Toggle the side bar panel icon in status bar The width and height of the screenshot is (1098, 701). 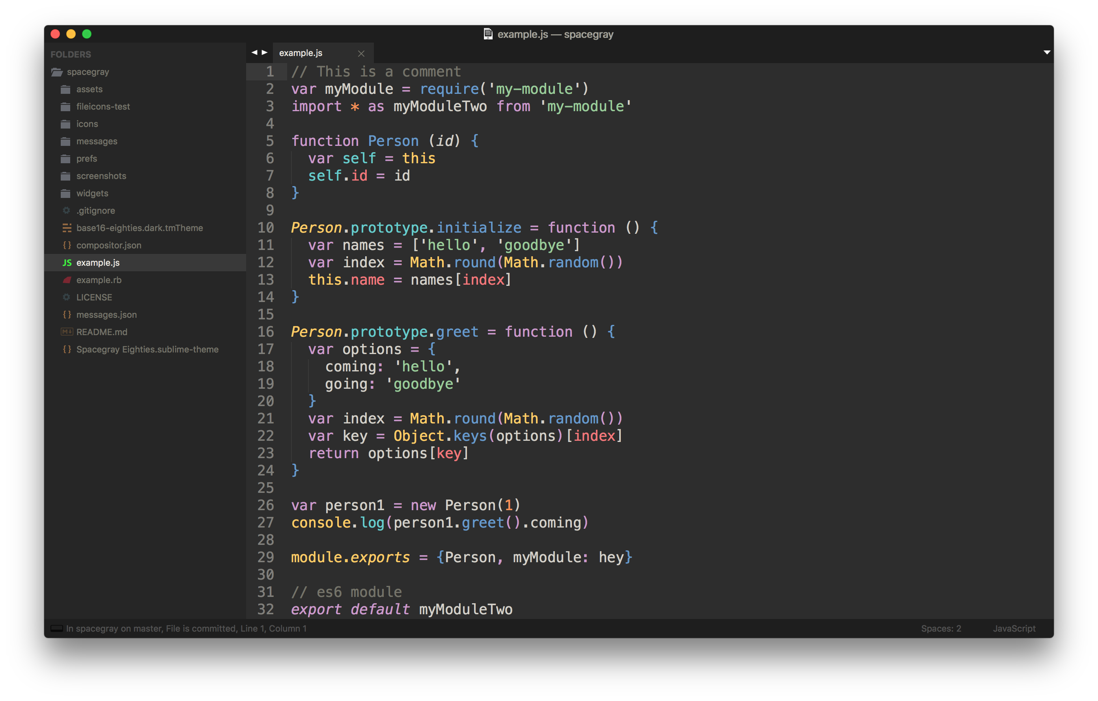coord(56,628)
